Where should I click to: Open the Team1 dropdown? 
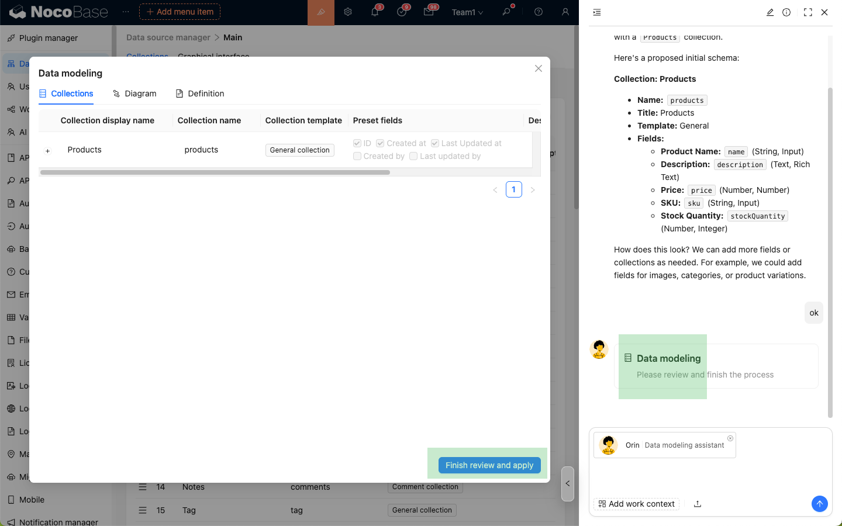point(467,12)
